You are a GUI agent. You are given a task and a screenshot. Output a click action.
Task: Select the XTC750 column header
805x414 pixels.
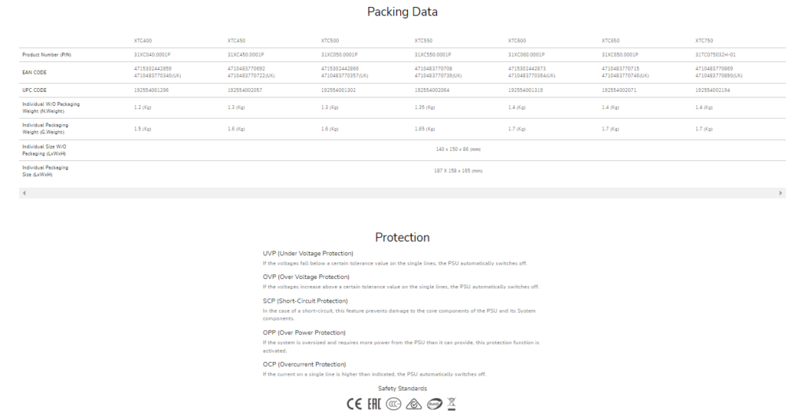point(704,40)
